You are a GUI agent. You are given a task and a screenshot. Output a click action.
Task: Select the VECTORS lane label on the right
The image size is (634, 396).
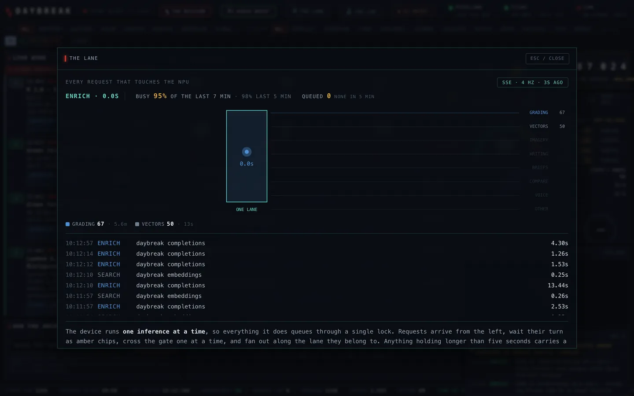click(539, 126)
